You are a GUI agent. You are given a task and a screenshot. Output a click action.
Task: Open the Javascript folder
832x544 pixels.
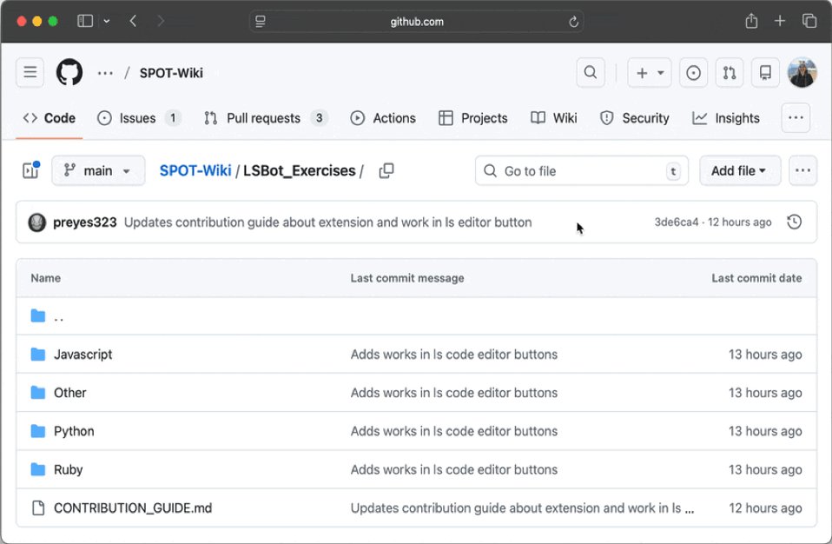83,354
